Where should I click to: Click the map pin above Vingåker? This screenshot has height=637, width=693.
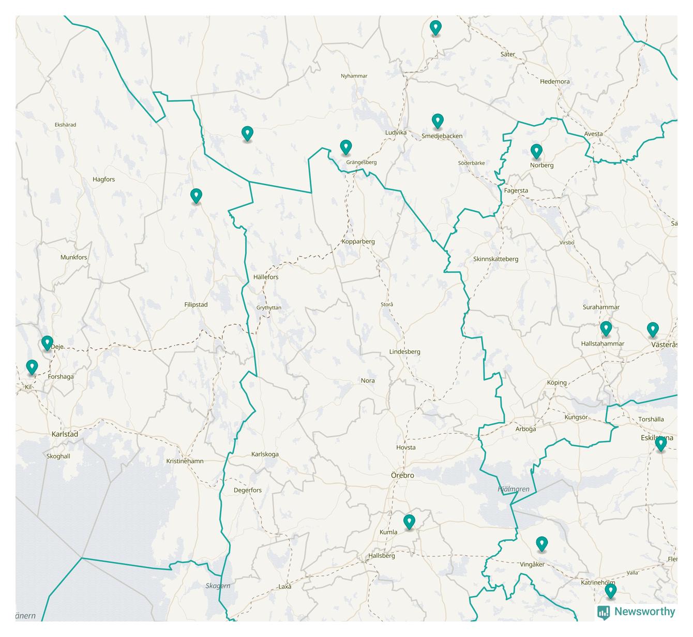pyautogui.click(x=541, y=543)
